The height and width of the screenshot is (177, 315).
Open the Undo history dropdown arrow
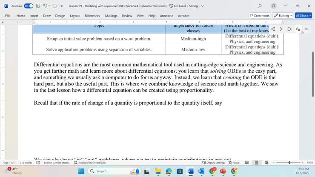[49, 6]
